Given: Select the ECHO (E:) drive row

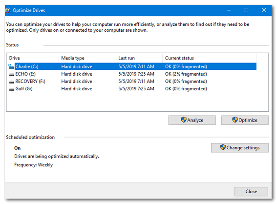Looking at the screenshot, I should pyautogui.click(x=132, y=74).
